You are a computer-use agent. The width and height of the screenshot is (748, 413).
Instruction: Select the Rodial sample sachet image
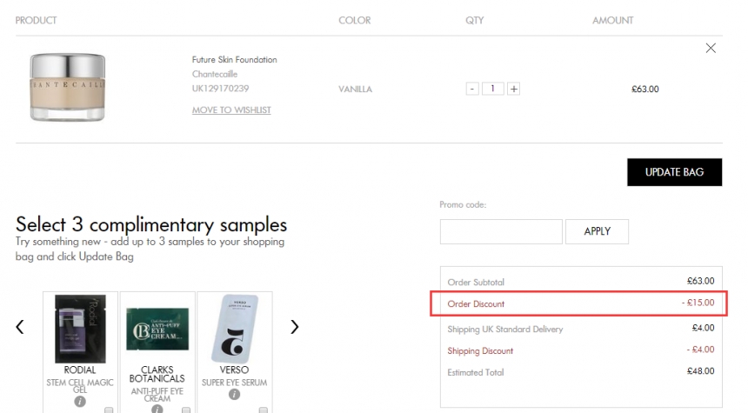pyautogui.click(x=80, y=328)
